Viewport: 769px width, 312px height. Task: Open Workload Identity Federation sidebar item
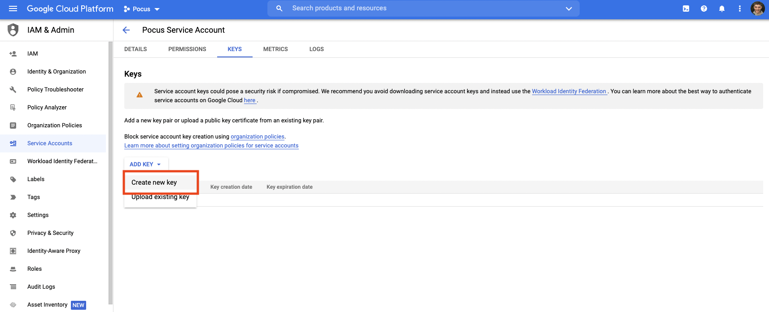(x=53, y=161)
